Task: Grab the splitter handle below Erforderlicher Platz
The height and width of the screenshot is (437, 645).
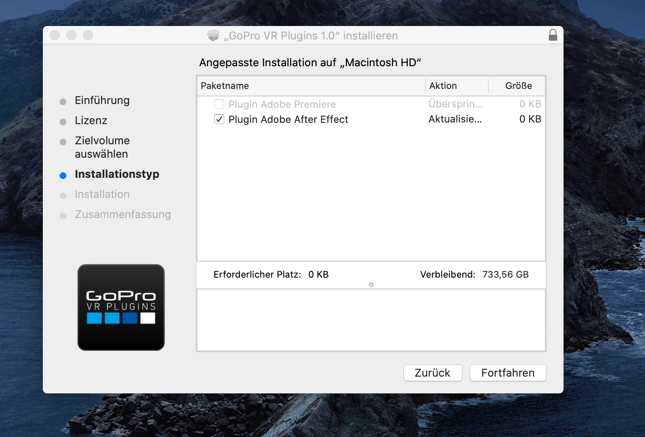Action: 371,285
